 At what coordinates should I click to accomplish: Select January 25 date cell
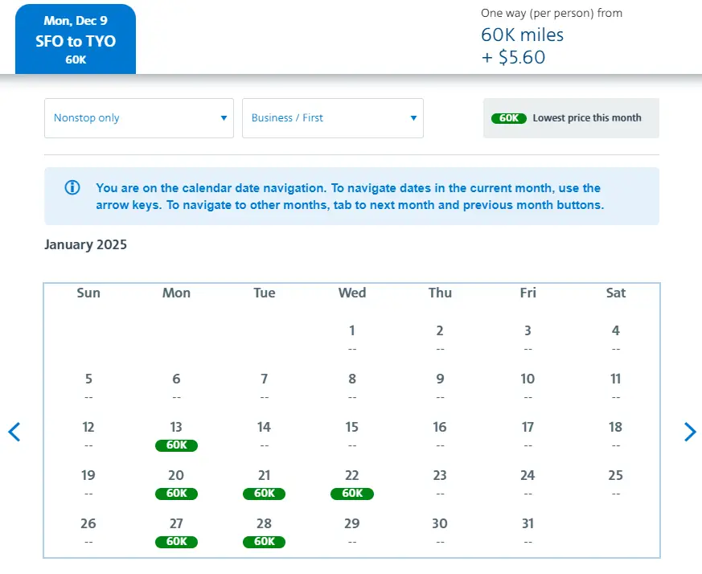coord(615,482)
